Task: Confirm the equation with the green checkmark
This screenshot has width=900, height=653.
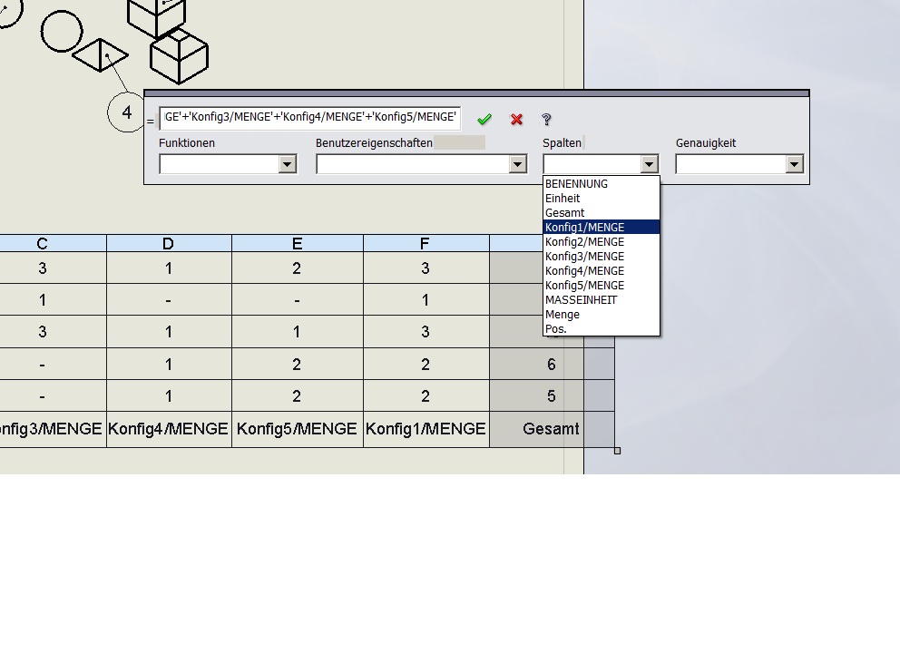Action: pyautogui.click(x=484, y=119)
